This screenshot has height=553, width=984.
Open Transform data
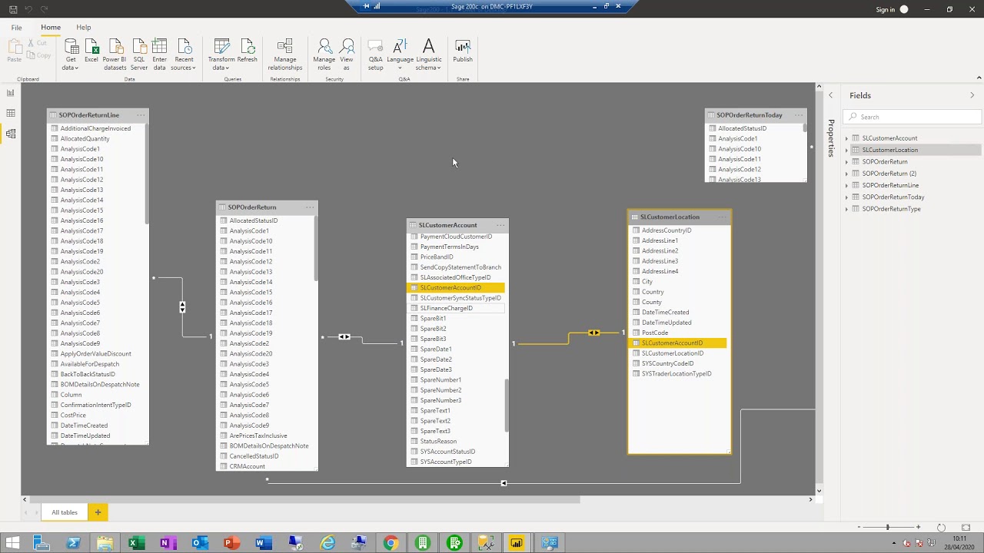pyautogui.click(x=221, y=55)
